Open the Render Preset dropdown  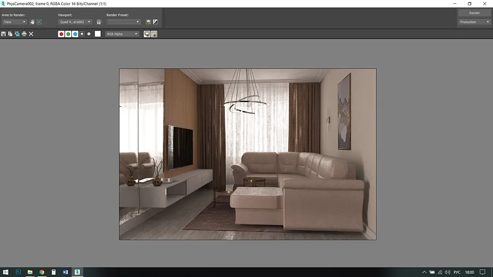pos(123,22)
